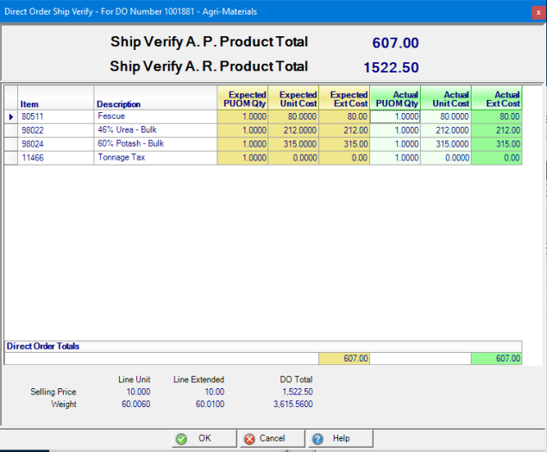Select the row for item 98022
This screenshot has width=547, height=452.
(55, 130)
